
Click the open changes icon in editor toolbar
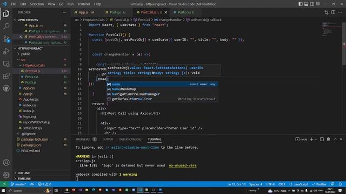[x=327, y=12]
